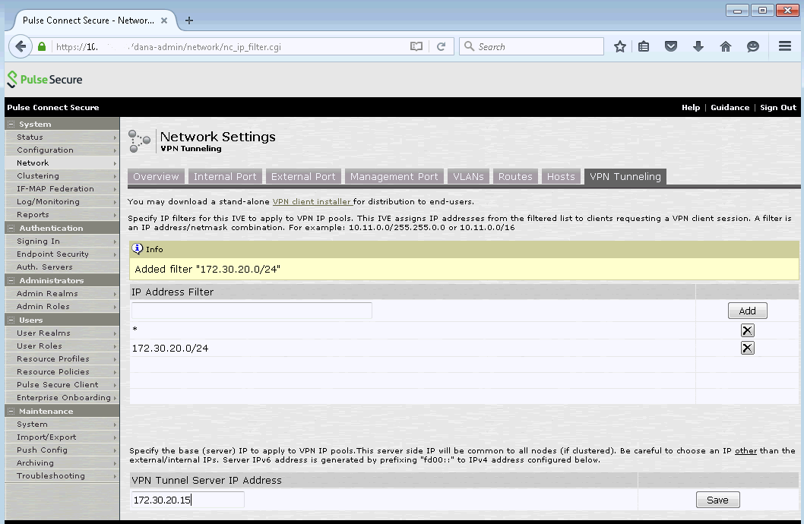This screenshot has width=804, height=524.
Task: Click Sign Out in header
Action: click(778, 108)
